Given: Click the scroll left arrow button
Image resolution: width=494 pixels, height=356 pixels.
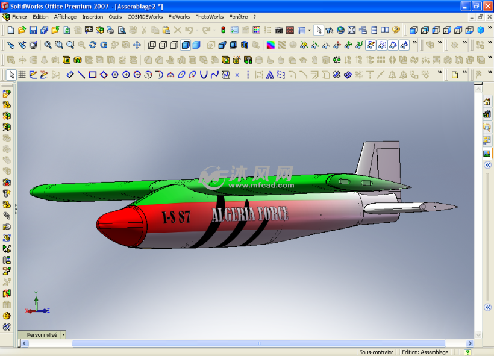Looking at the screenshot, I should point(25,343).
